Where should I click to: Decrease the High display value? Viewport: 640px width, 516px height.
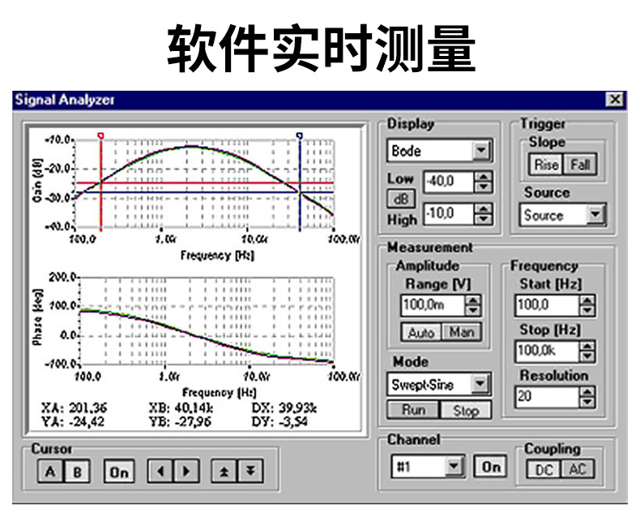[x=484, y=220]
